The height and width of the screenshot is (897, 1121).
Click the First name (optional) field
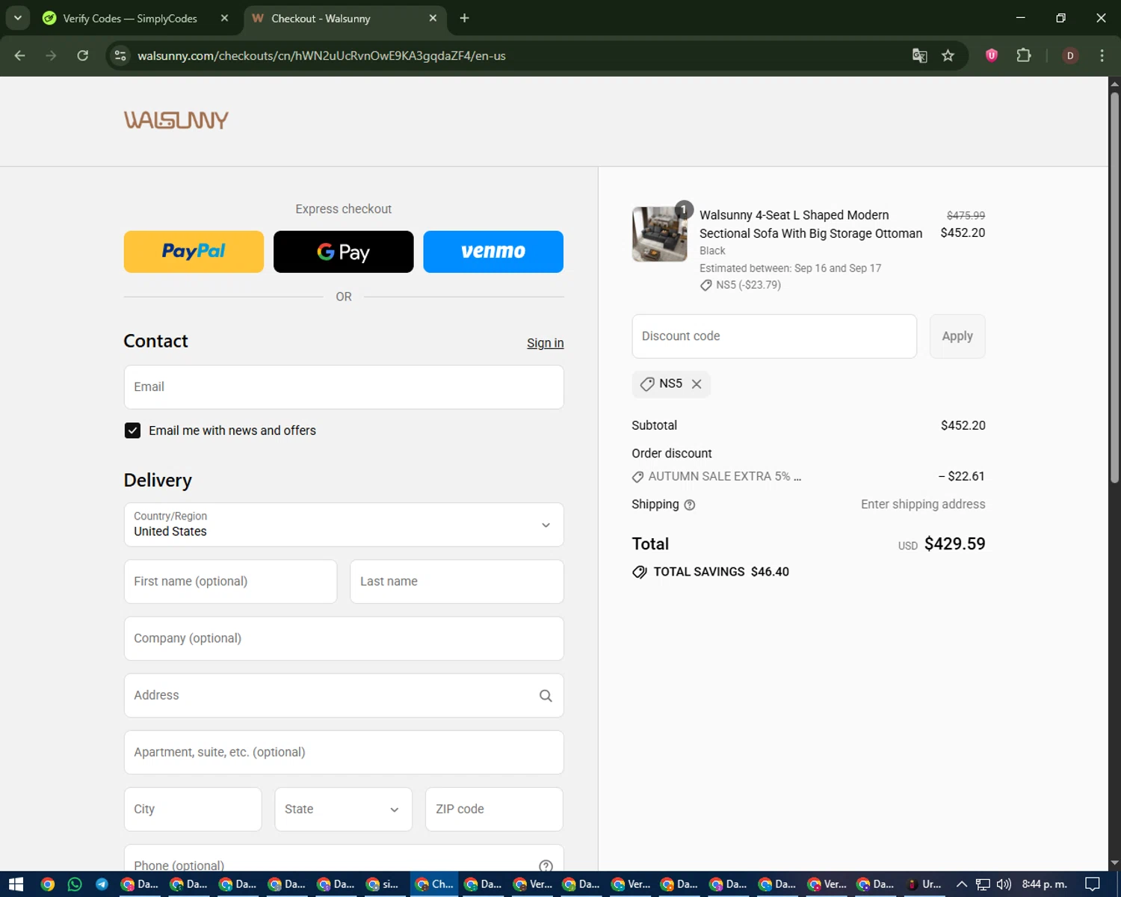pos(230,582)
